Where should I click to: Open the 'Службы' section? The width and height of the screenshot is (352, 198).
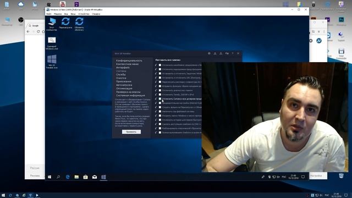pos(121,75)
